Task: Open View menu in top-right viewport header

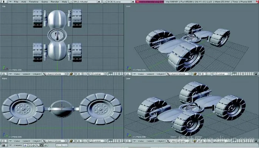Action: 140,74
